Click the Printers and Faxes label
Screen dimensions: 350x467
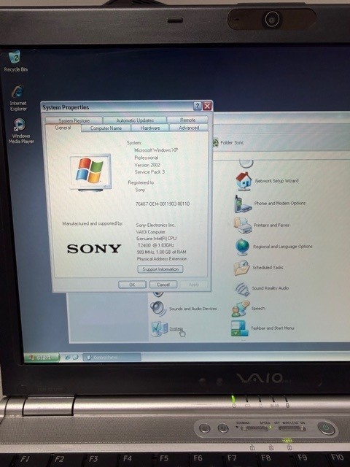[x=271, y=225]
